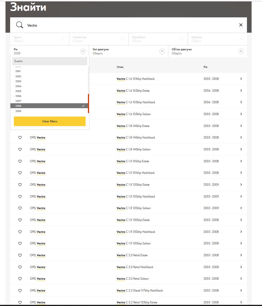Open arrow for Vectra C 2.0 Petrol Estate

pos(241,255)
